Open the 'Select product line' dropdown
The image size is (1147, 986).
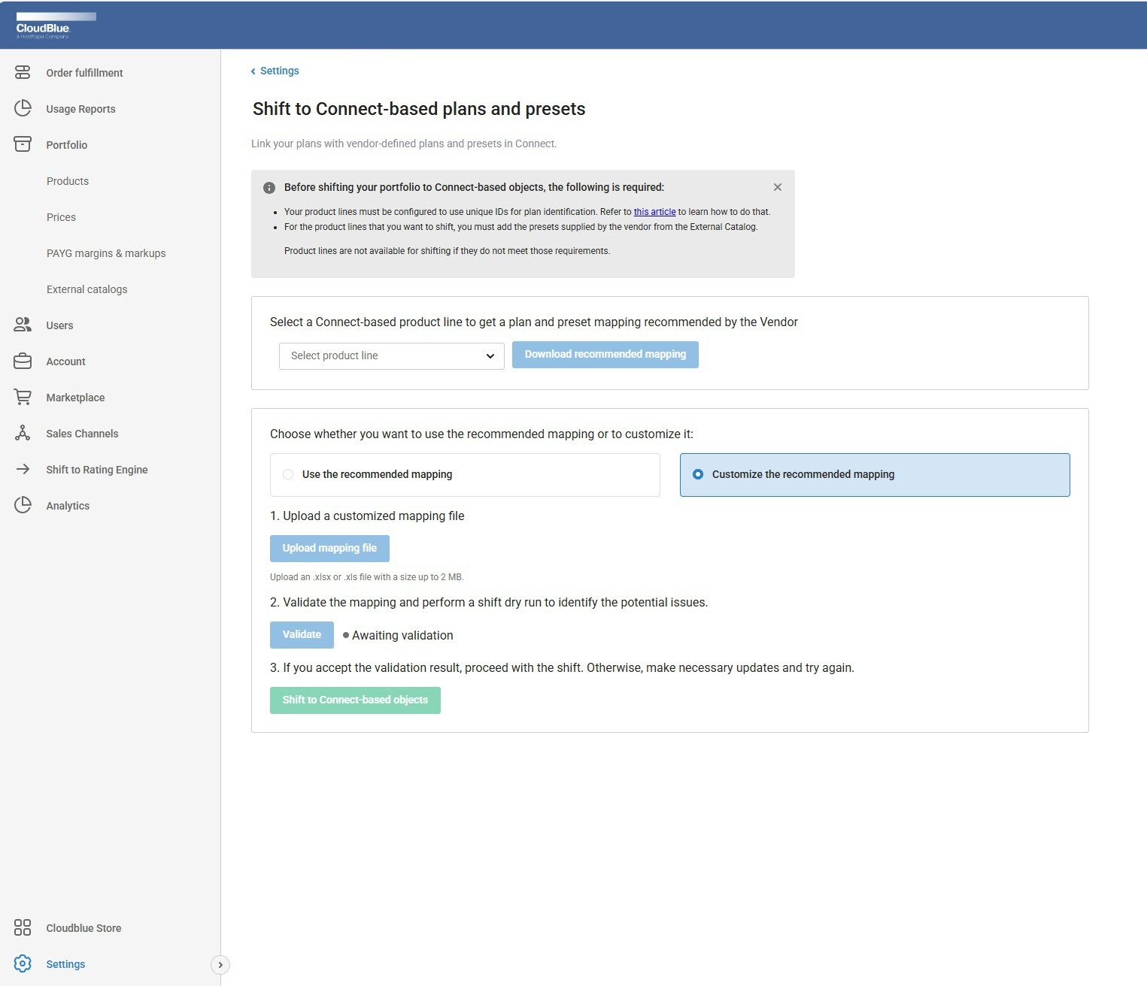coord(391,355)
